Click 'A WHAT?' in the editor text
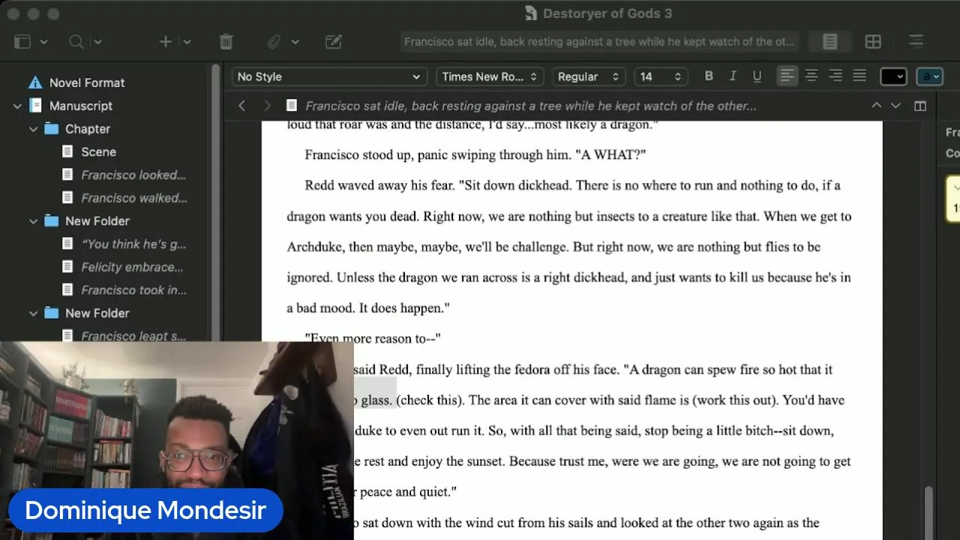 (610, 154)
